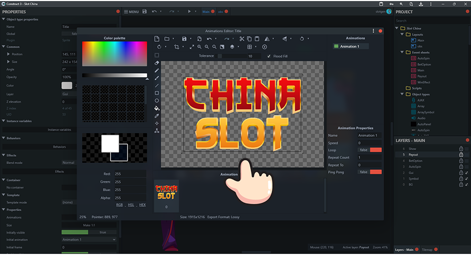Click the rainbow color palette gradient
The width and height of the screenshot is (471, 255).
click(x=114, y=54)
